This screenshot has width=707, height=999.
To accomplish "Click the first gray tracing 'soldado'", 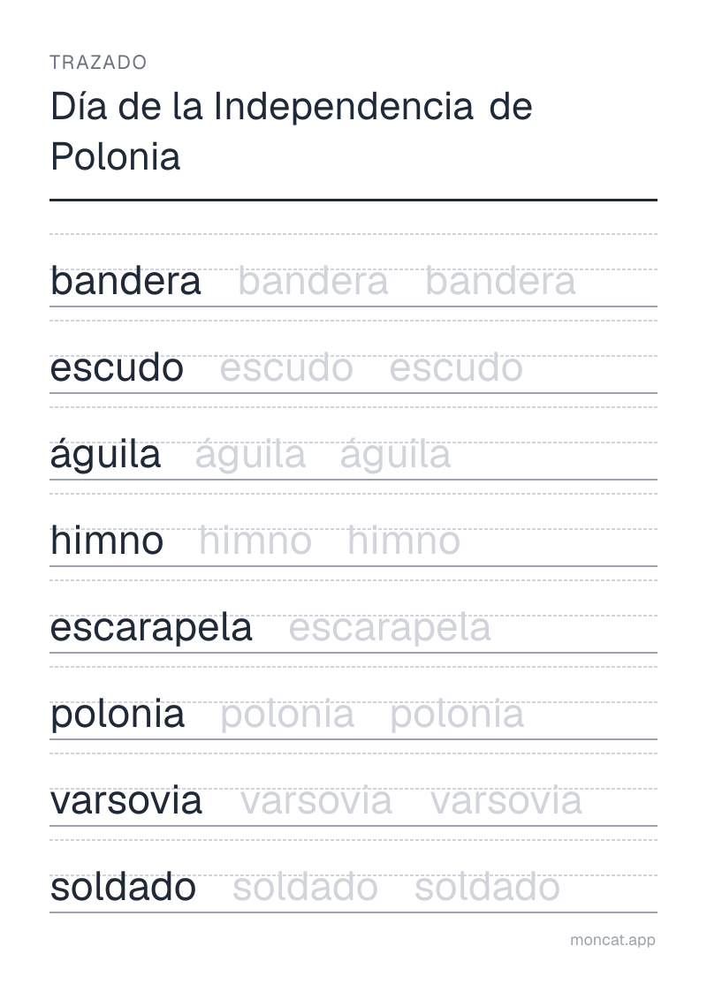I will tap(306, 888).
